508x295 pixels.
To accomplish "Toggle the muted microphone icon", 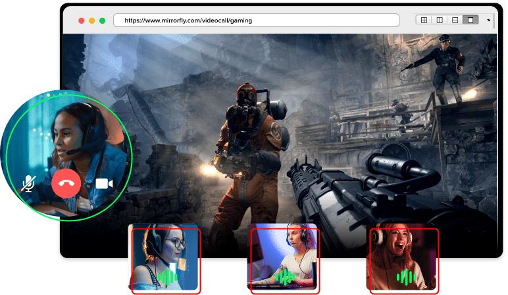I will 28,184.
